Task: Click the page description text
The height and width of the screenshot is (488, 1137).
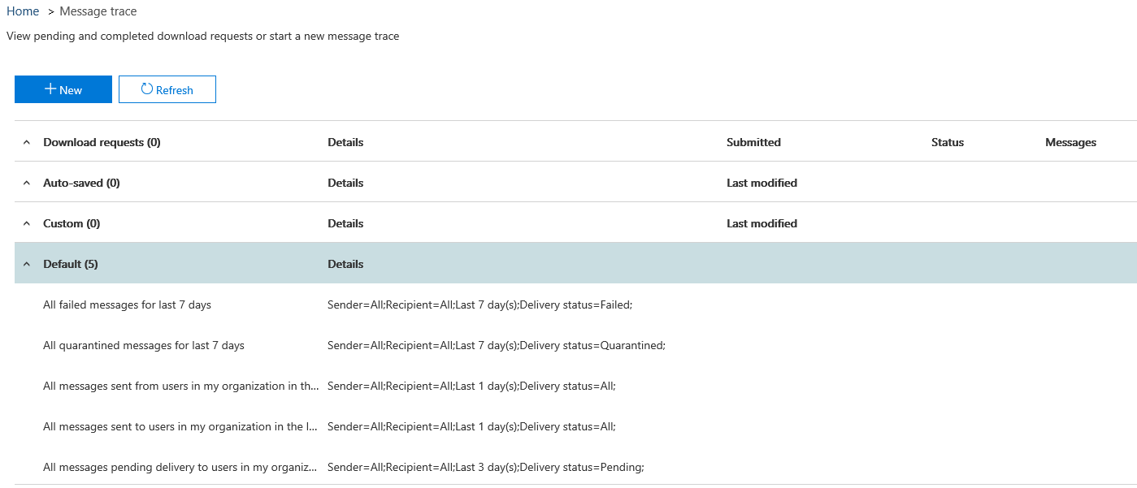Action: [202, 36]
